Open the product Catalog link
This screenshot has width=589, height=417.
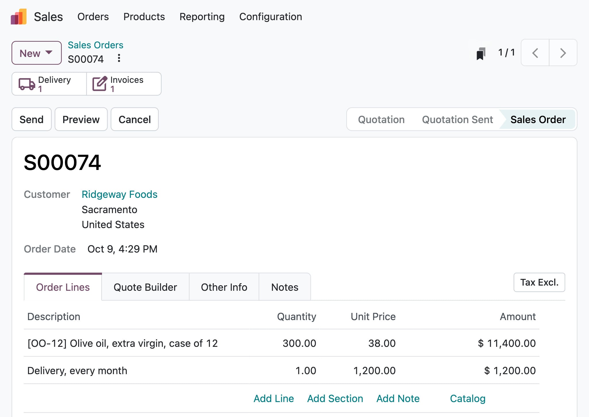point(468,399)
